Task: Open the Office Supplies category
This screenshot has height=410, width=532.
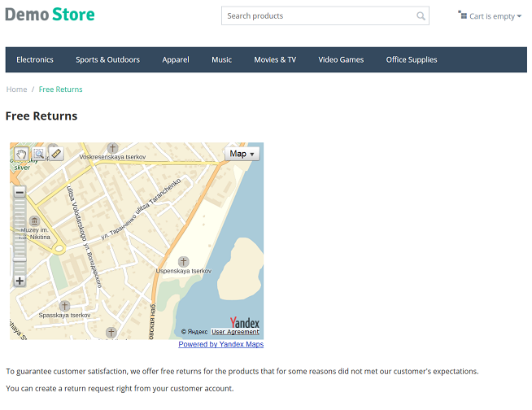Action: pyautogui.click(x=412, y=59)
